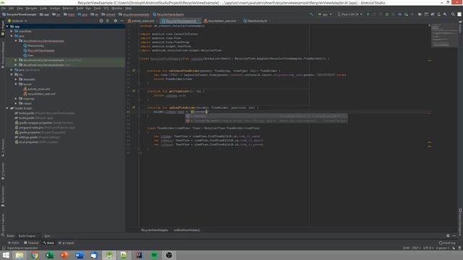This screenshot has height=260, width=463.
Task: Open the Edit menu
Action: coord(12,8)
